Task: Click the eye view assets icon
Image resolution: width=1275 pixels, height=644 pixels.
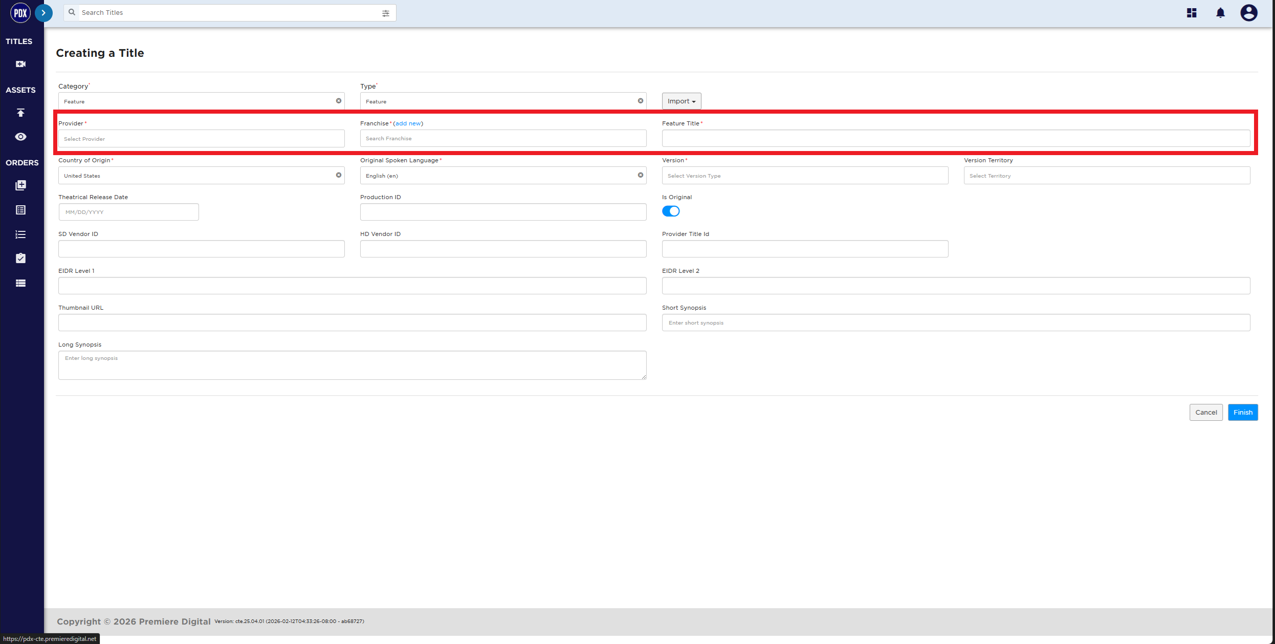Action: (x=20, y=137)
